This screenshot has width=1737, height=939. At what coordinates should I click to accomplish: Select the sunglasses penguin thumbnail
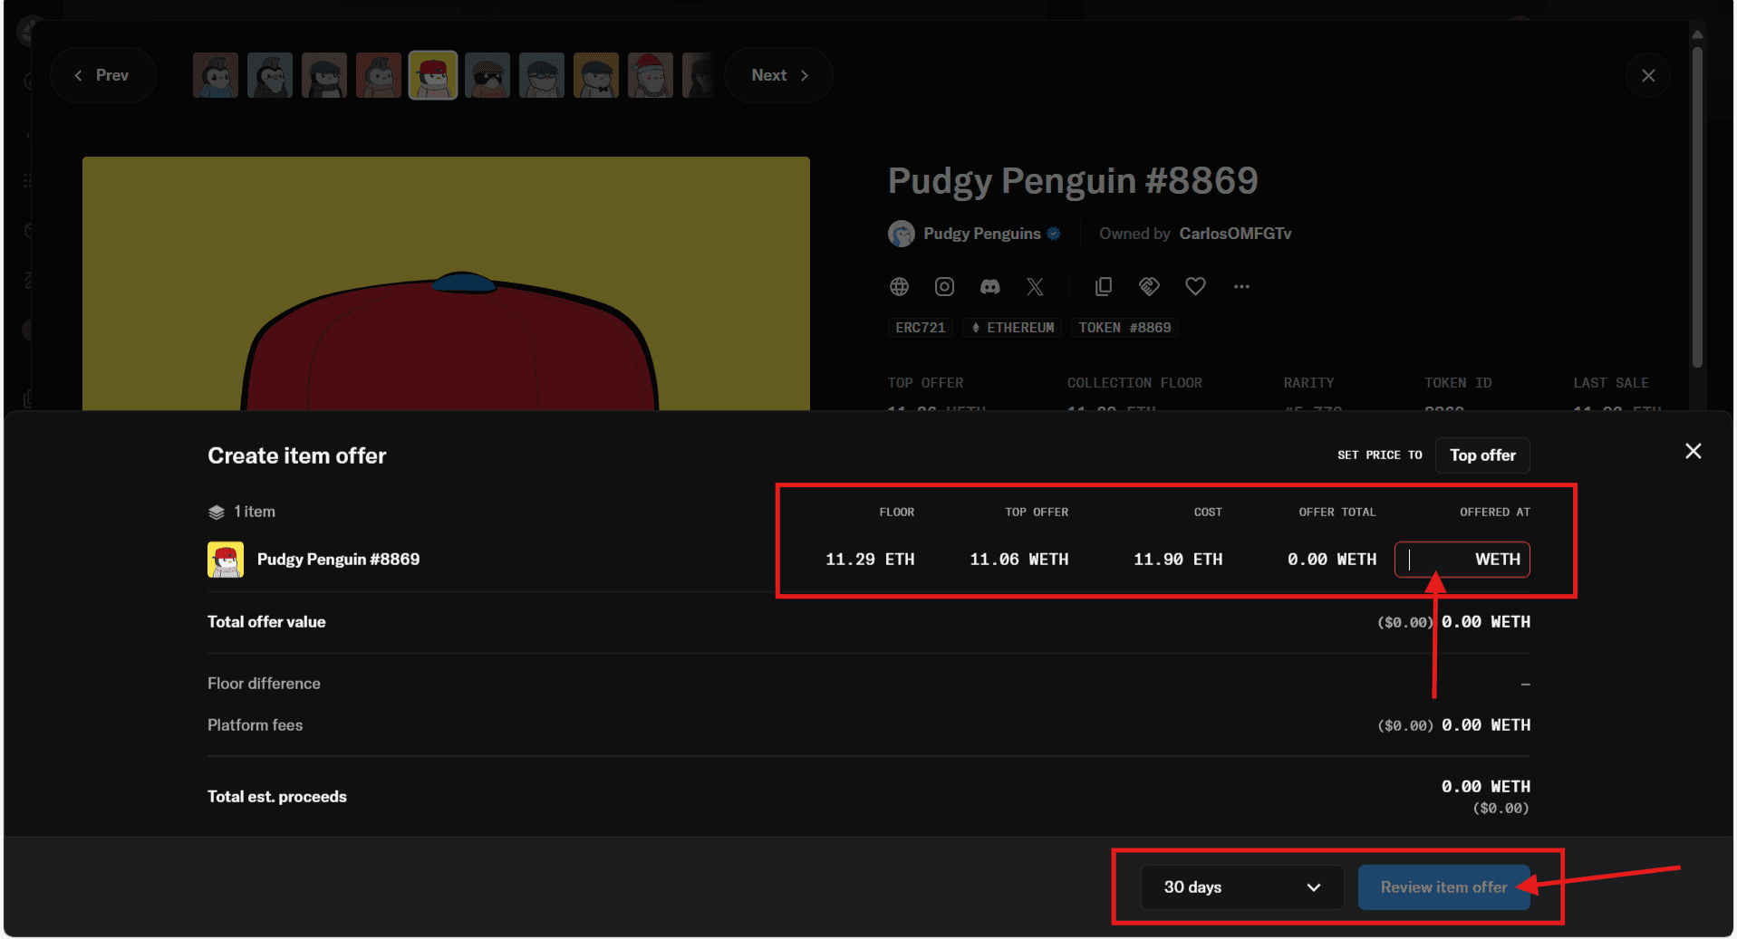pos(487,75)
